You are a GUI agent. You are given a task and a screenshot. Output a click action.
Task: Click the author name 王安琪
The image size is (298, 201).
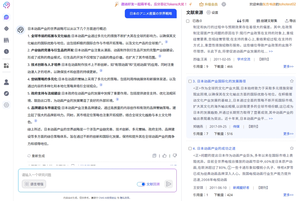[198, 188]
